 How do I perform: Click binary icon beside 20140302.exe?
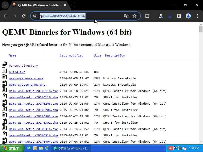4,115
